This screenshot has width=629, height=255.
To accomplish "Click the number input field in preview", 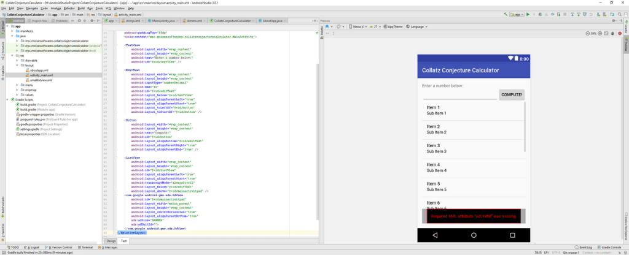I will click(x=459, y=95).
